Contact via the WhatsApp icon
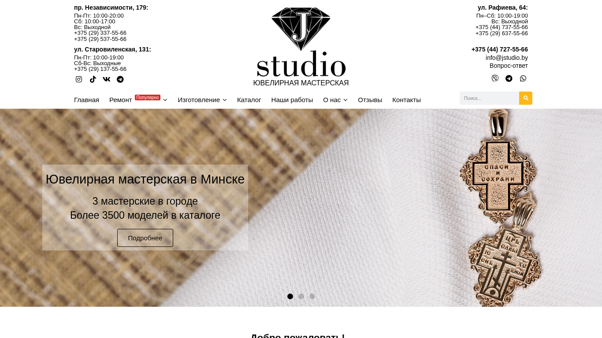 (523, 78)
